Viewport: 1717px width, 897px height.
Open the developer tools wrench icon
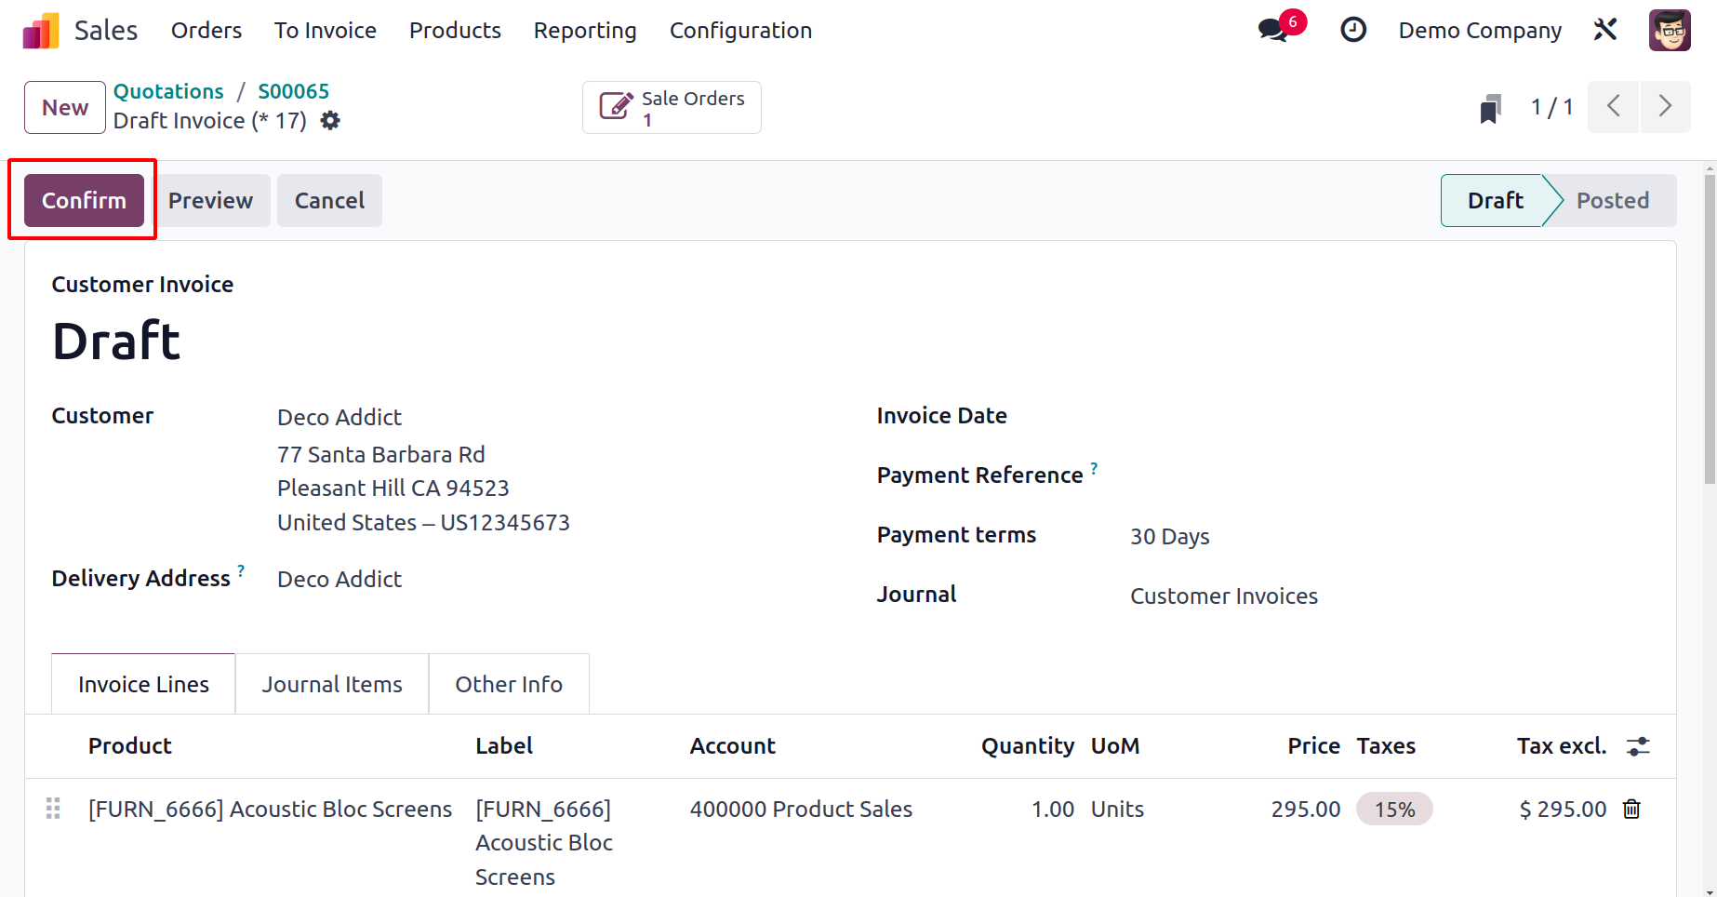click(x=1605, y=30)
